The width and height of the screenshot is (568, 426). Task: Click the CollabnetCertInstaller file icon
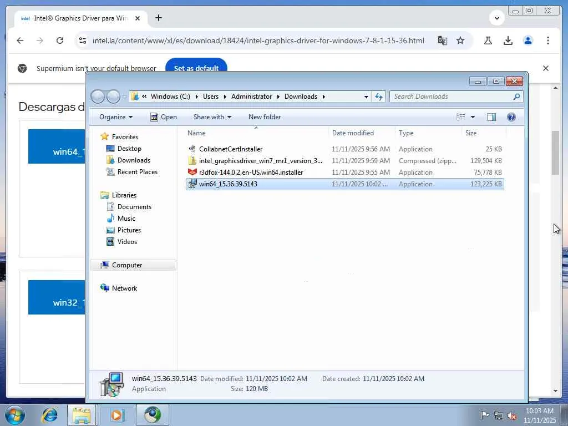point(192,149)
